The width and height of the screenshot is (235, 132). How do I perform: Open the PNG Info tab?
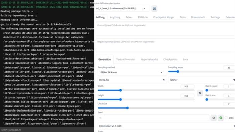(x=143, y=17)
